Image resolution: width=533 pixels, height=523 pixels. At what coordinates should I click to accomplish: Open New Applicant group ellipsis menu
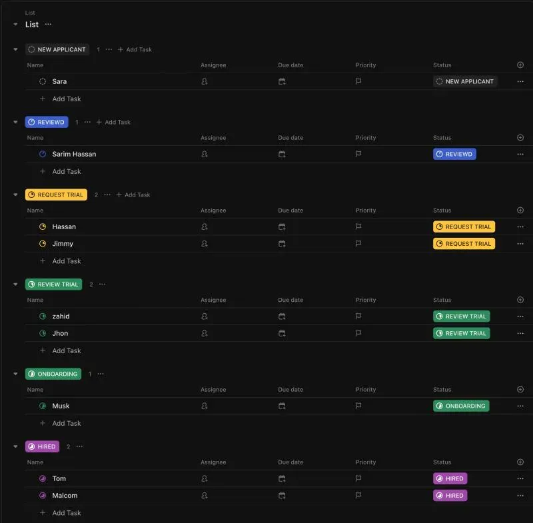(x=109, y=49)
